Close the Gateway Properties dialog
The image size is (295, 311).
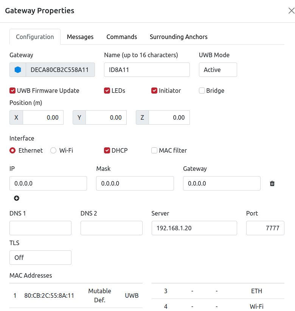click(292, 11)
